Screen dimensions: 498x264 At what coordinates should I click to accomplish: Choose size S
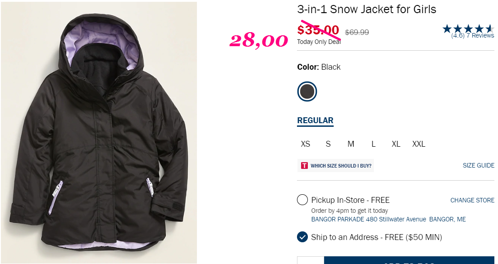pyautogui.click(x=328, y=144)
